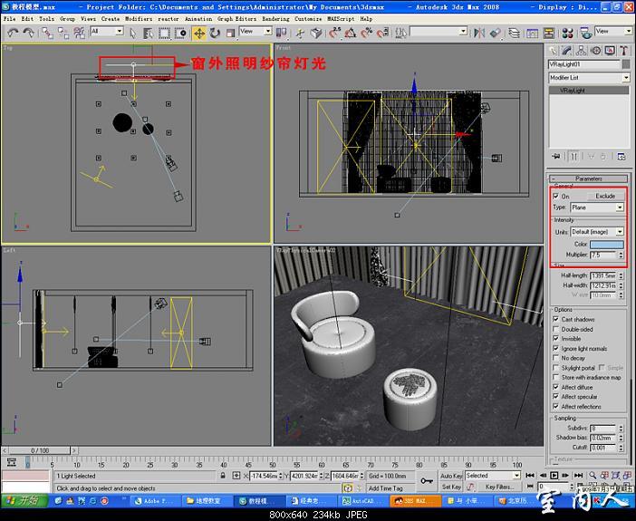Open the Rendering menu
The image size is (636, 521).
tap(275, 18)
